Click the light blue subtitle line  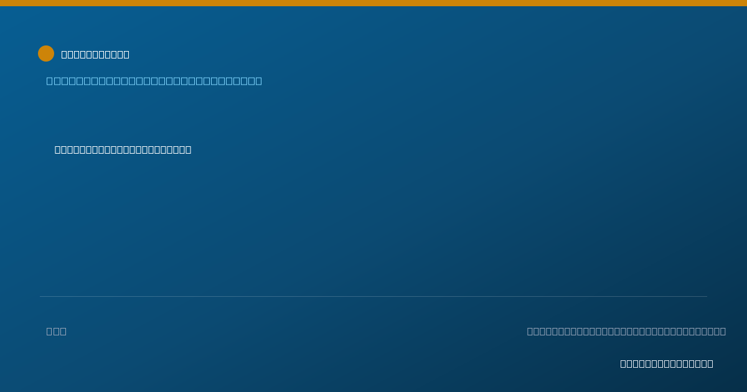(154, 81)
